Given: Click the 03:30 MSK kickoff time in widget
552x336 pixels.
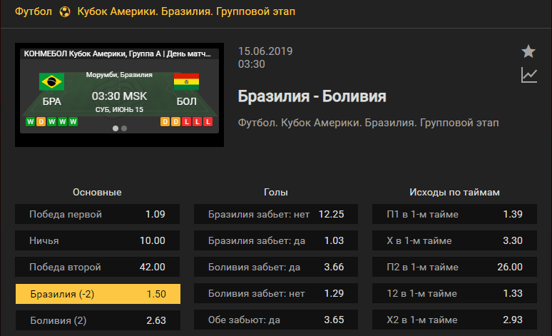Looking at the screenshot, I should tap(119, 96).
